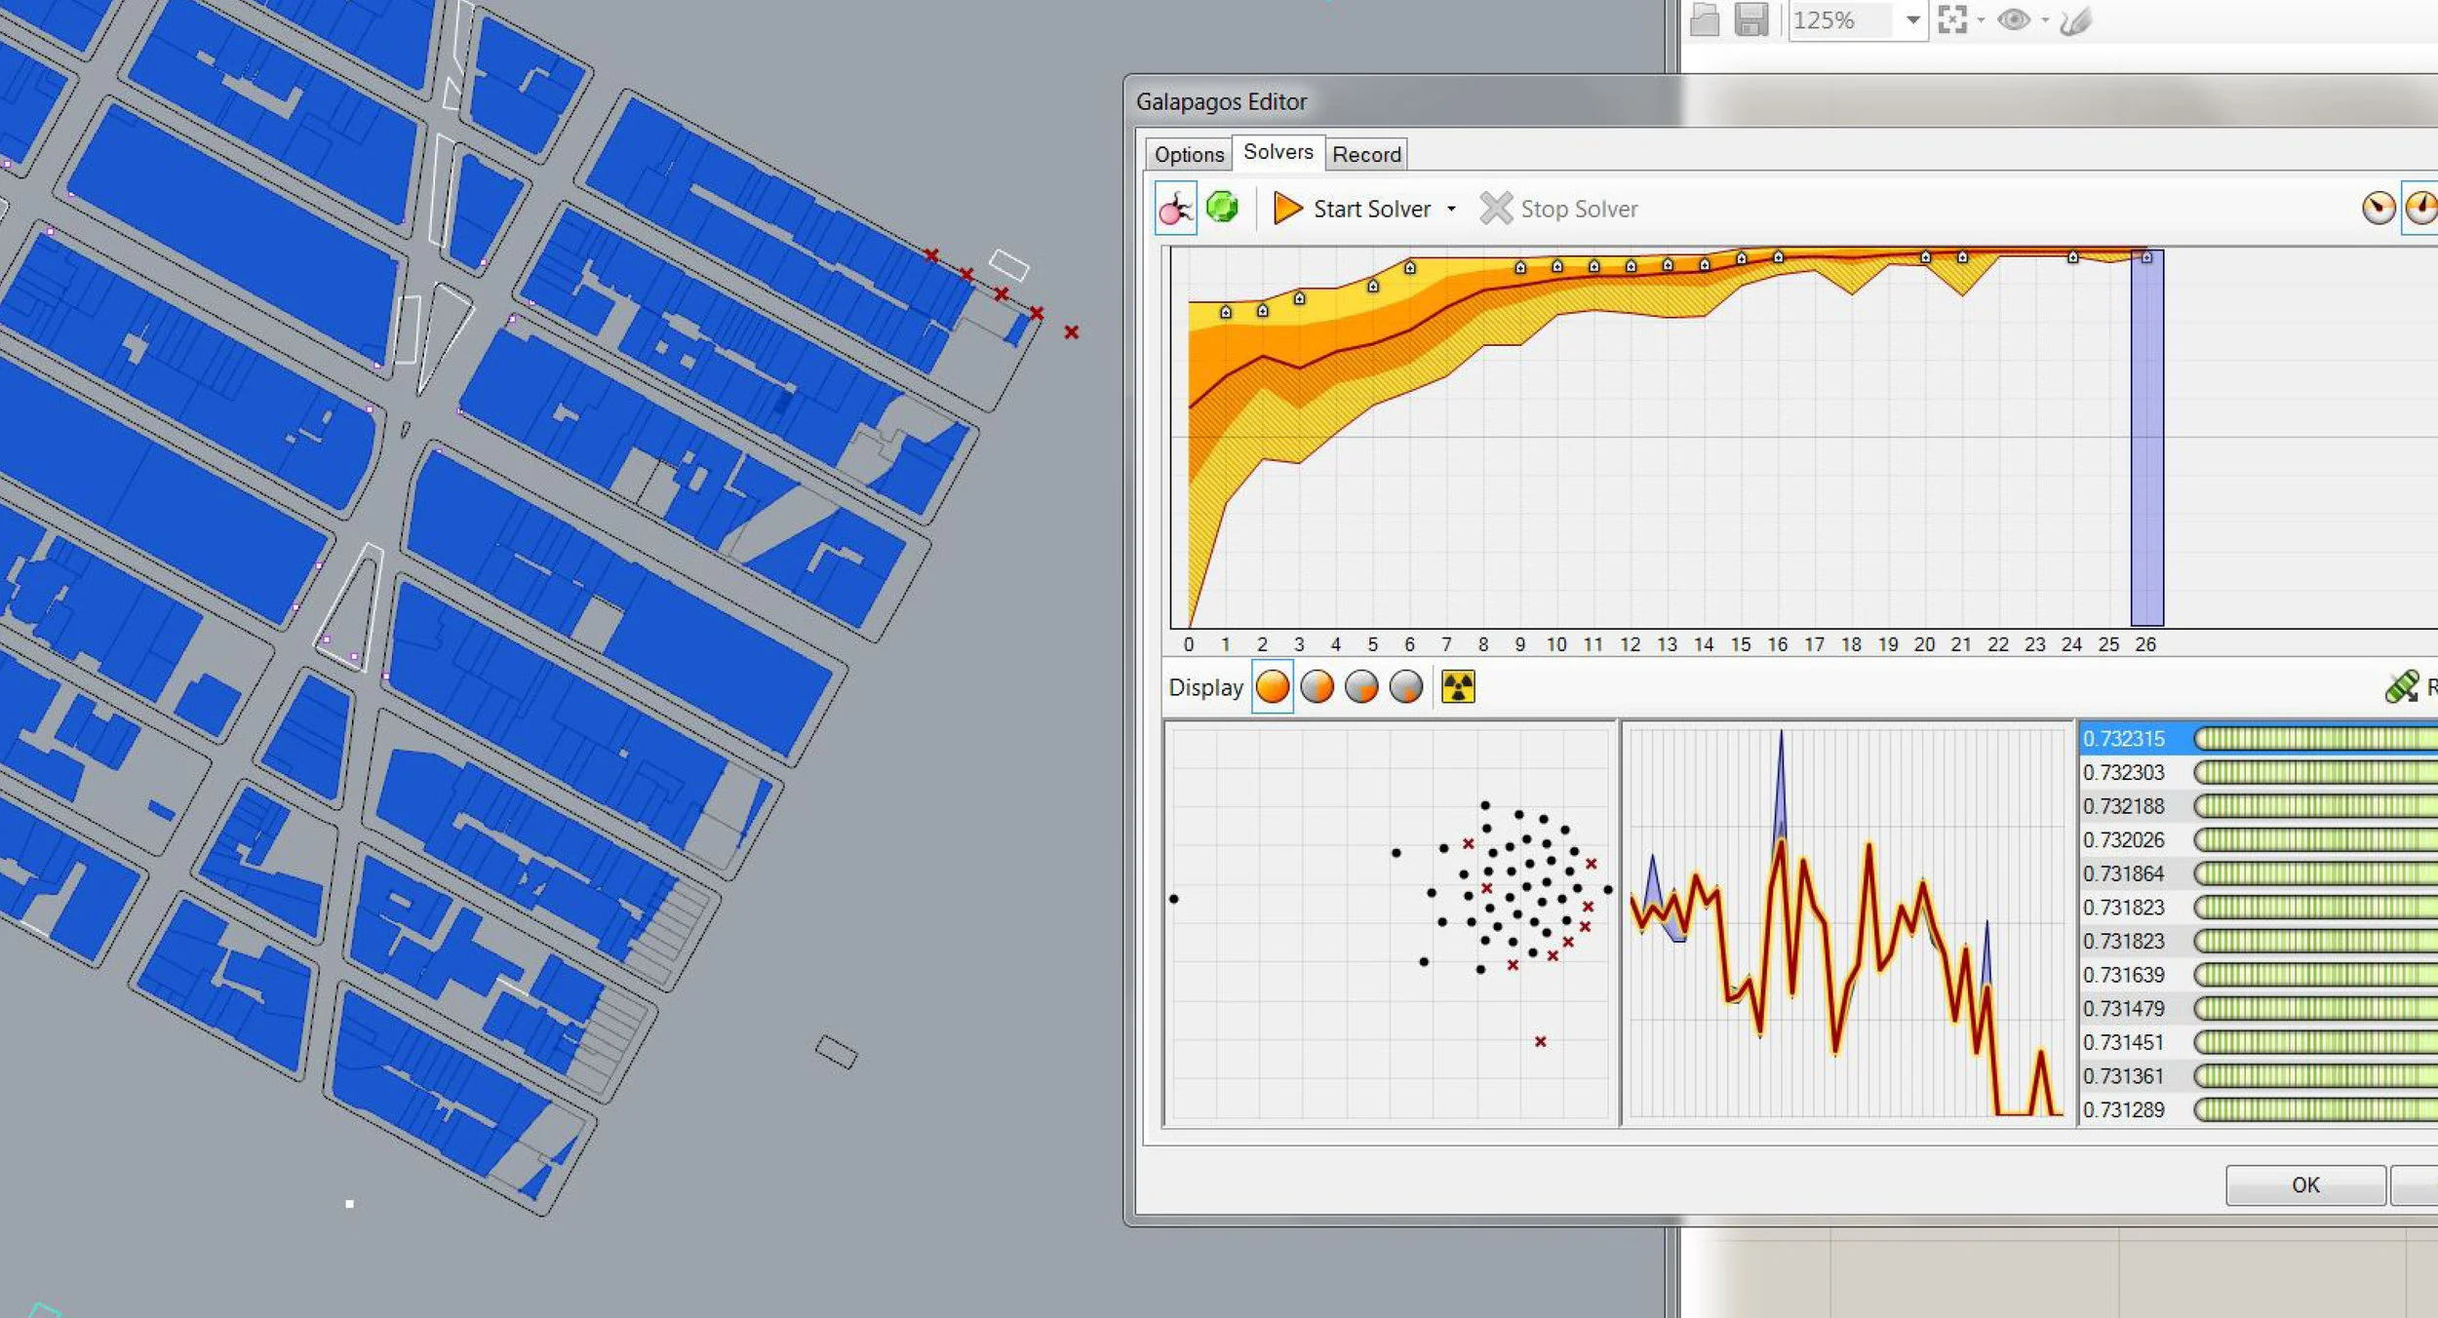Open the 125% zoom level dropdown

1912,19
